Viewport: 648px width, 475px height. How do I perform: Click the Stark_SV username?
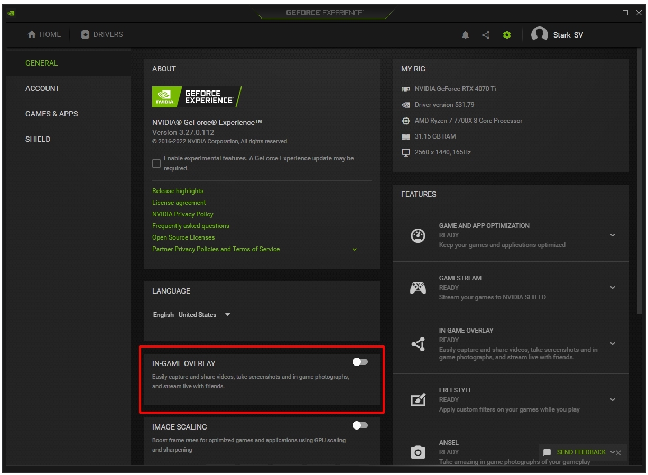click(x=568, y=35)
